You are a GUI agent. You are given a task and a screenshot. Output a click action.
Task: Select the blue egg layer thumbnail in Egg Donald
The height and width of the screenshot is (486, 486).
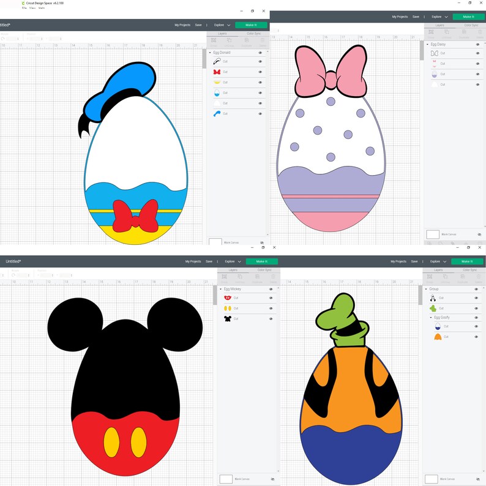coord(217,92)
